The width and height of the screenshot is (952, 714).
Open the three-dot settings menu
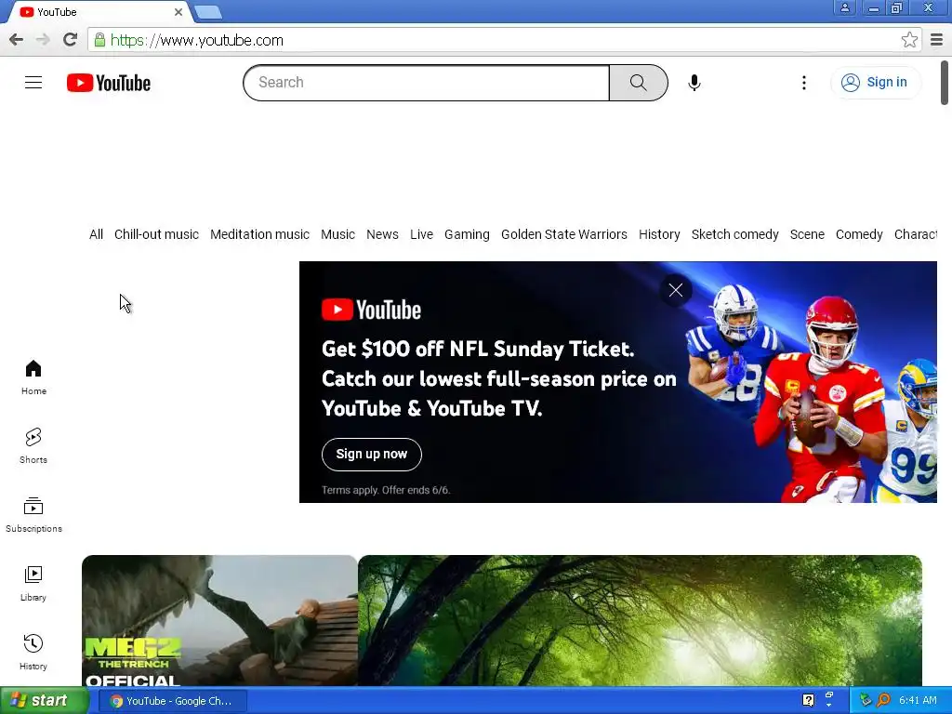(804, 83)
